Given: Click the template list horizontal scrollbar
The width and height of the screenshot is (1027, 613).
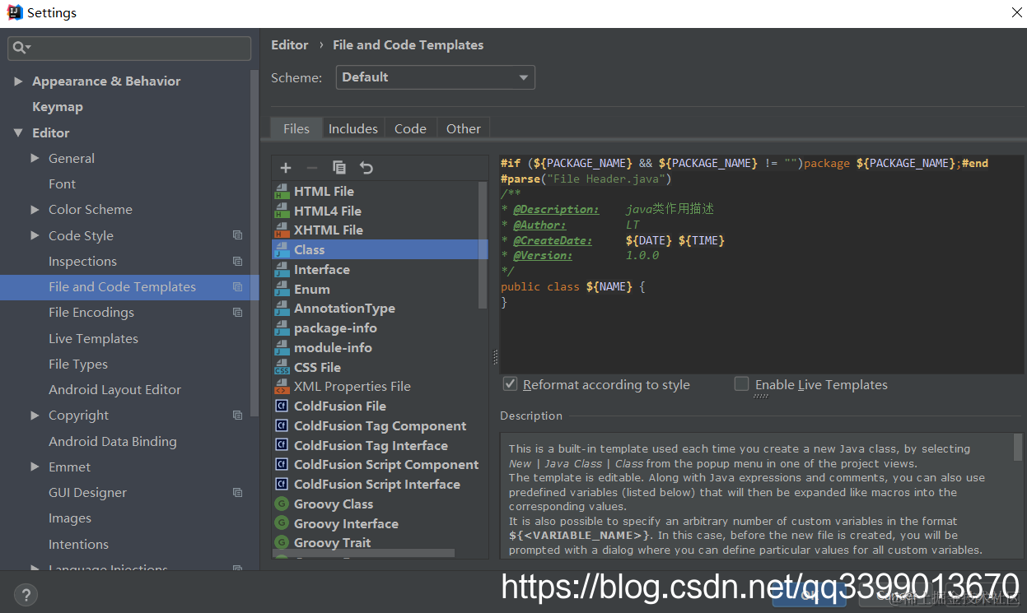Looking at the screenshot, I should pos(363,554).
